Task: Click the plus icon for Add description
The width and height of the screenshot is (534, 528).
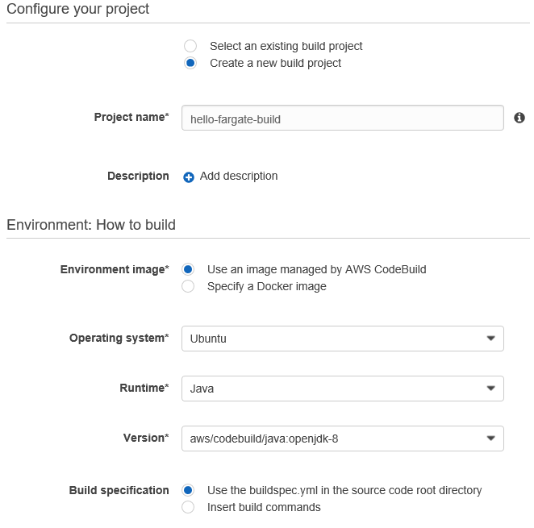Action: (189, 177)
